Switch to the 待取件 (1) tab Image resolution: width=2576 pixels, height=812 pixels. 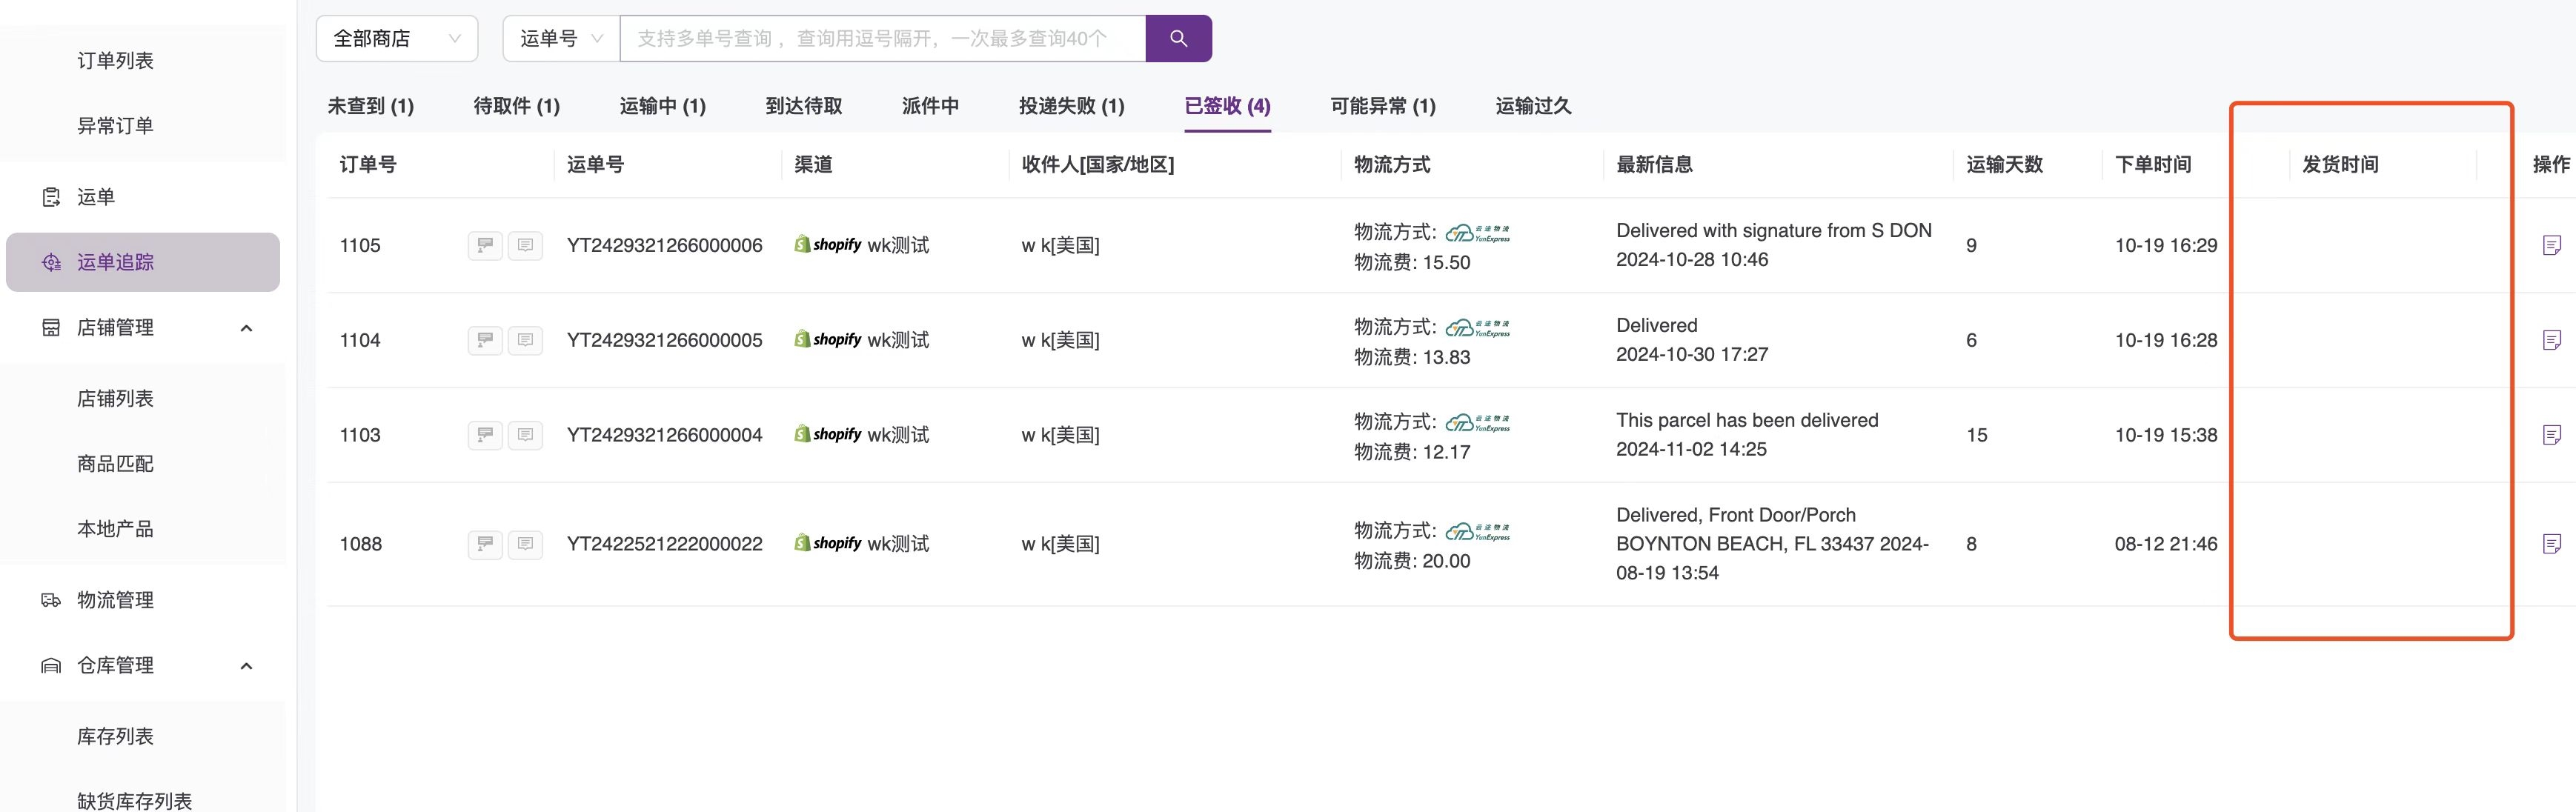tap(517, 106)
